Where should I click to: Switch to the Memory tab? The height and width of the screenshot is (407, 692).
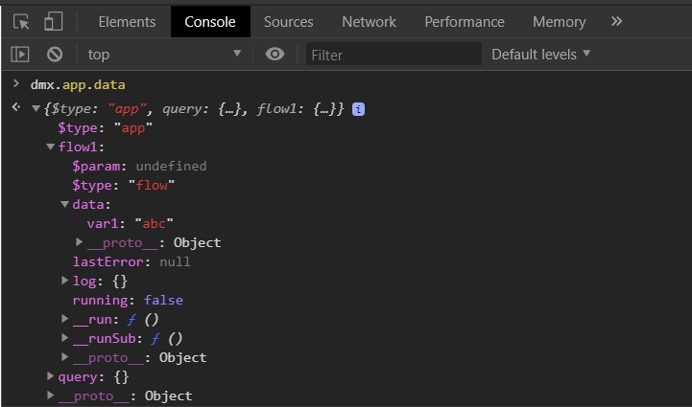click(x=560, y=22)
